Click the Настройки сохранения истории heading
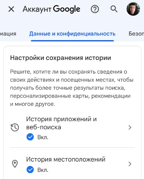The height and width of the screenshot is (179, 144). pos(61,58)
